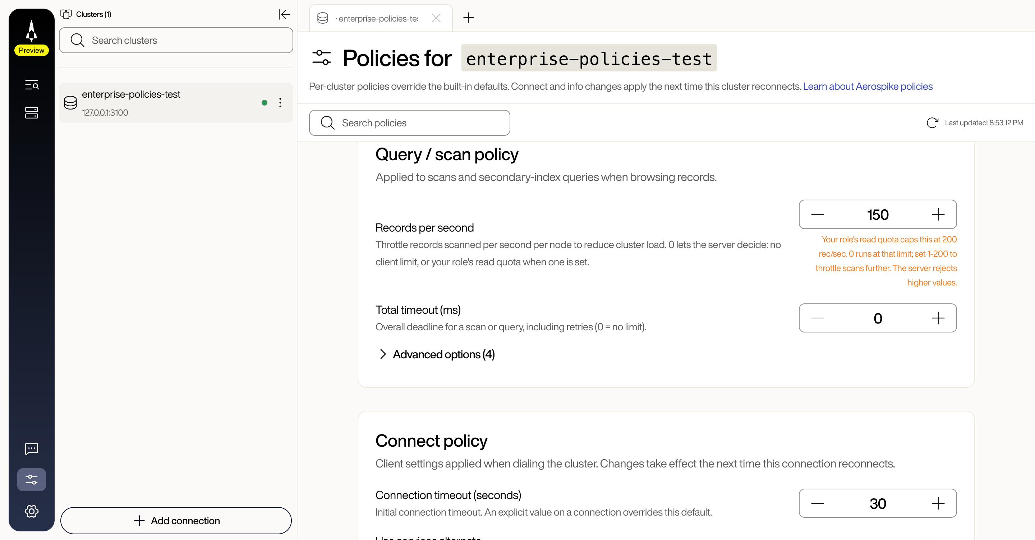Focus the Search policies field
The image size is (1035, 540).
click(x=409, y=123)
